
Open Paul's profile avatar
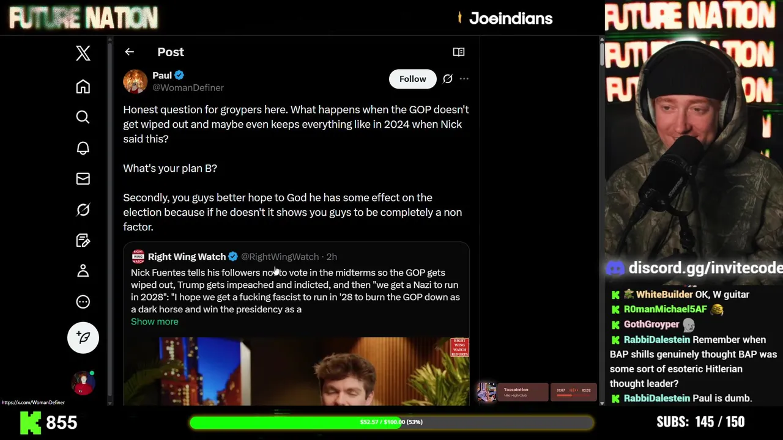click(x=135, y=81)
